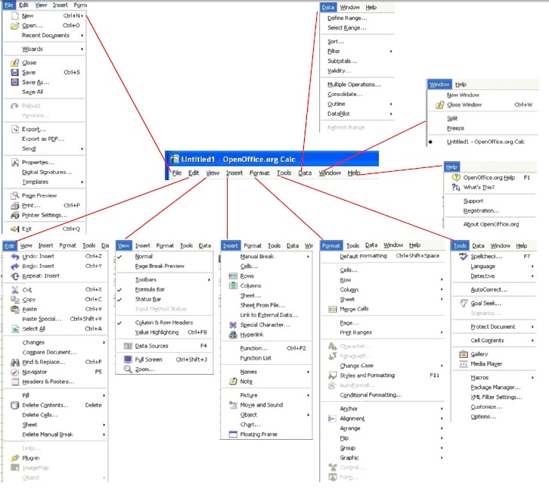Image resolution: width=549 pixels, height=489 pixels.
Task: Open File in the Untitled1 window menu bar
Action: point(177,173)
